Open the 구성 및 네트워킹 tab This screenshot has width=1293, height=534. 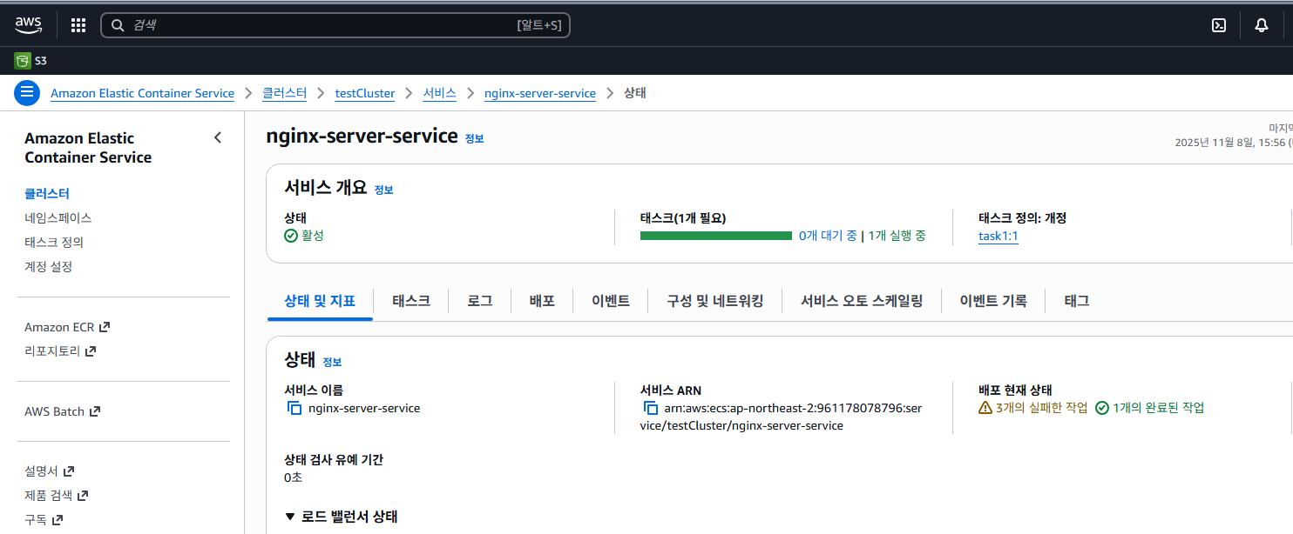[715, 301]
